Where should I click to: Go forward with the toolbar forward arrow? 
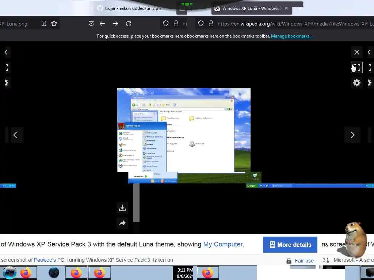click(x=115, y=24)
